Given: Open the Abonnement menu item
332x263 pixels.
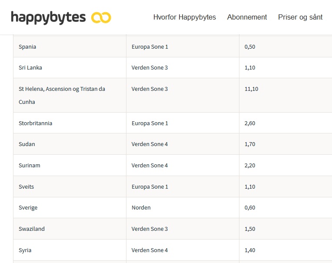Looking at the screenshot, I should (x=247, y=17).
